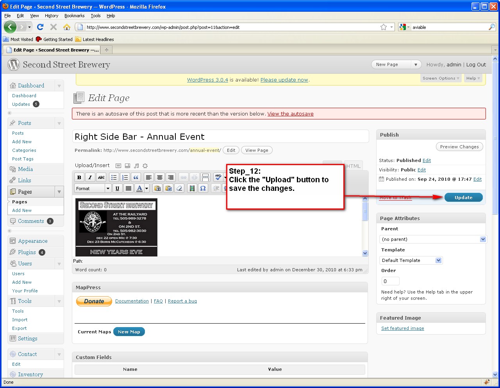Click the text color A button
Screen dimensions: 500x388
pyautogui.click(x=139, y=188)
